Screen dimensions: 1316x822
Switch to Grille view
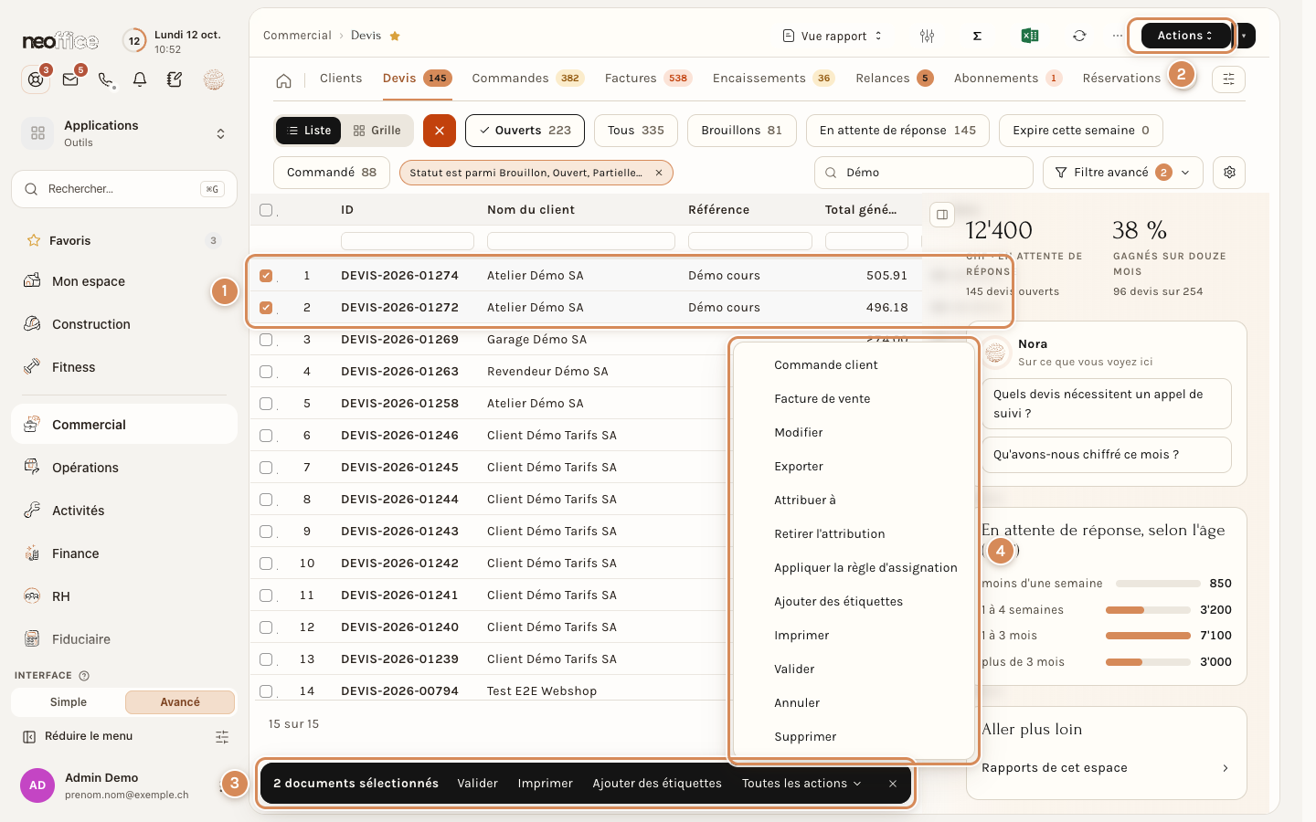[x=377, y=131]
